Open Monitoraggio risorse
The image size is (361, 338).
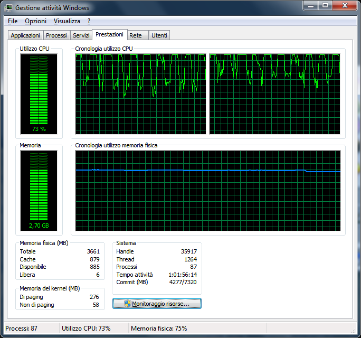point(157,304)
